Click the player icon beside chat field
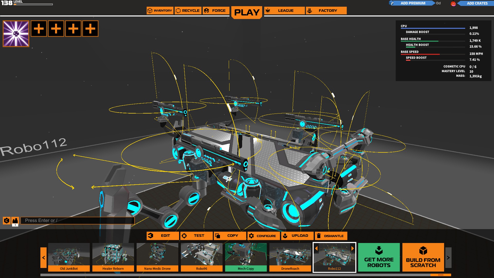The width and height of the screenshot is (494, 278). [x=15, y=221]
